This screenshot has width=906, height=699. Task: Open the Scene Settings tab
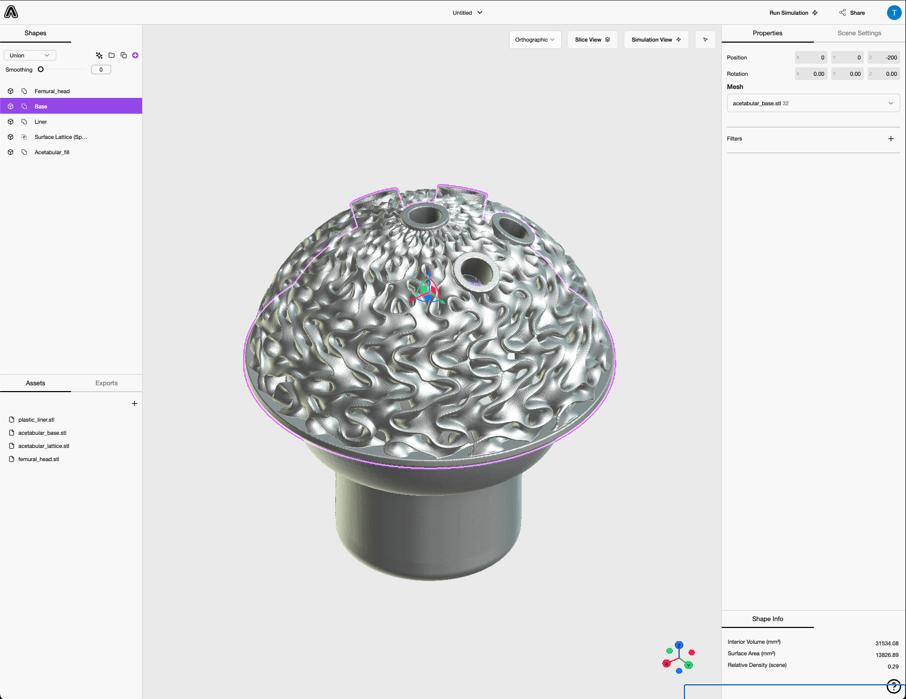pos(859,33)
